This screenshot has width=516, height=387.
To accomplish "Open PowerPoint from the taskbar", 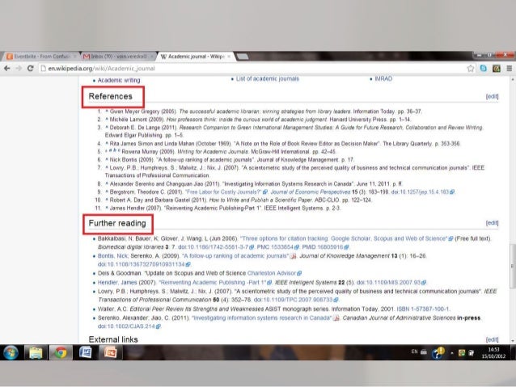I will [x=110, y=353].
